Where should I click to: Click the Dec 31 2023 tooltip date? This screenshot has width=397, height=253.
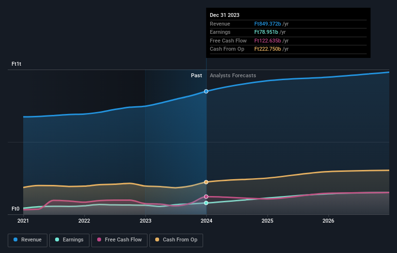[224, 15]
